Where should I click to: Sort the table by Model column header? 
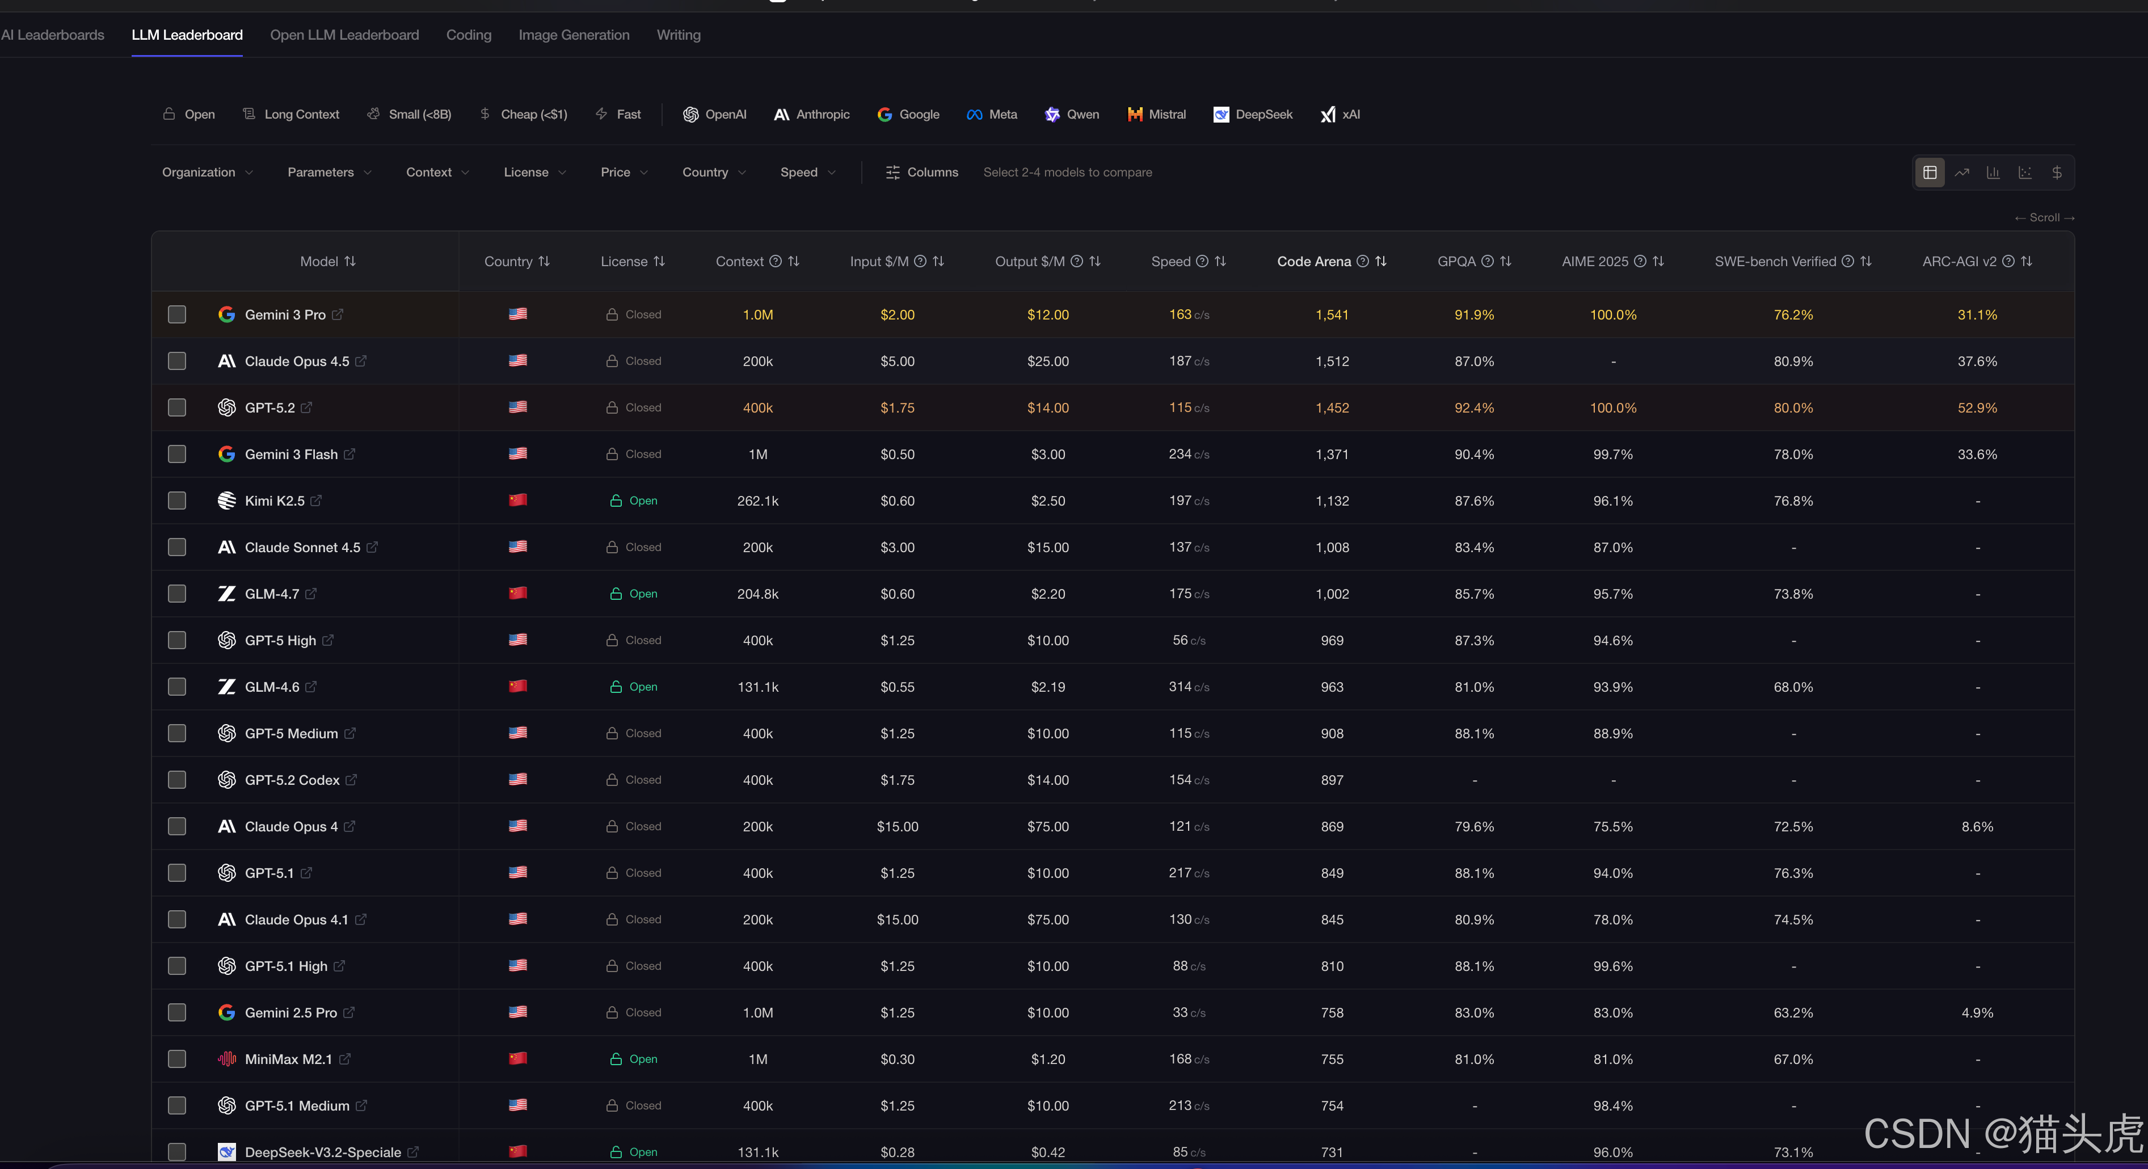pyautogui.click(x=327, y=261)
